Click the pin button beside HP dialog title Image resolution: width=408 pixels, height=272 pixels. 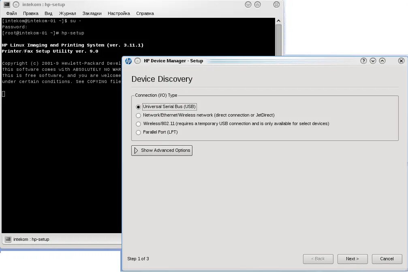point(138,61)
